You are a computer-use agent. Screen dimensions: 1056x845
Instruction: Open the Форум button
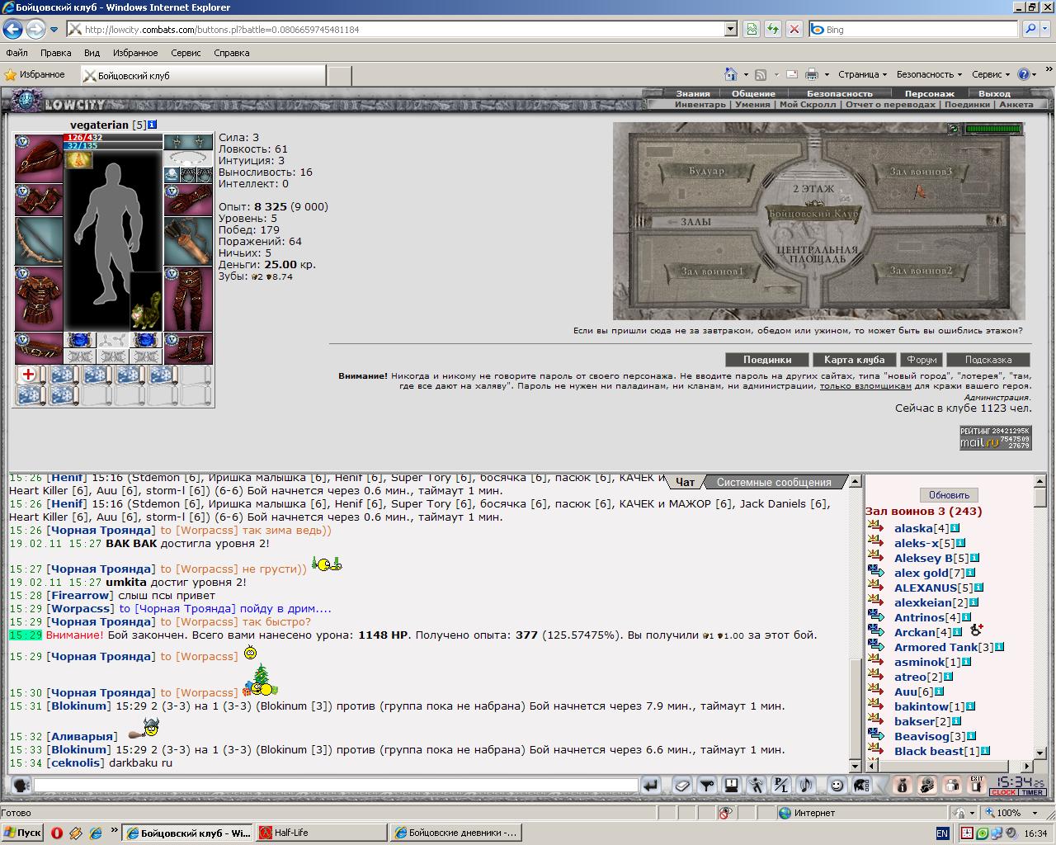pos(922,360)
